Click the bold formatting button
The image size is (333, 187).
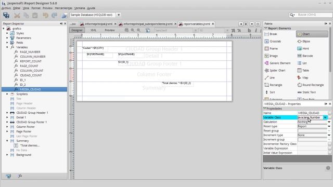[249, 31]
